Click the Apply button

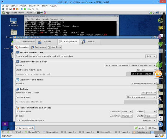(139, 128)
